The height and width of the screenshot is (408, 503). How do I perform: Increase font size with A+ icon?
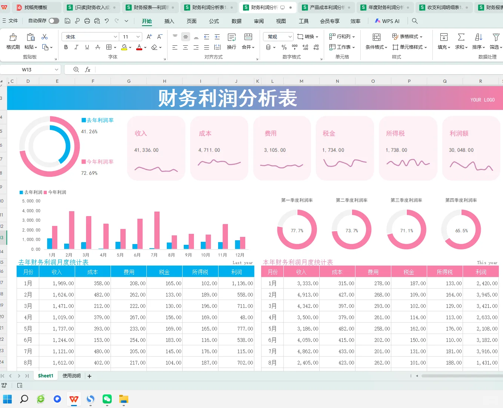pos(149,37)
